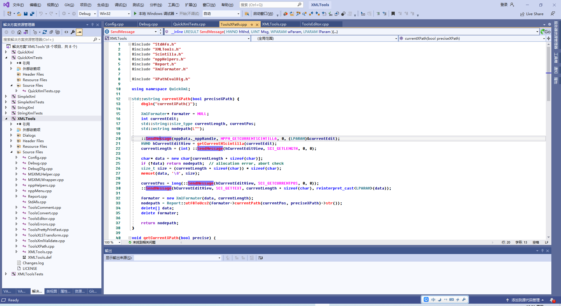Open the 调试(D) menu

point(121,5)
